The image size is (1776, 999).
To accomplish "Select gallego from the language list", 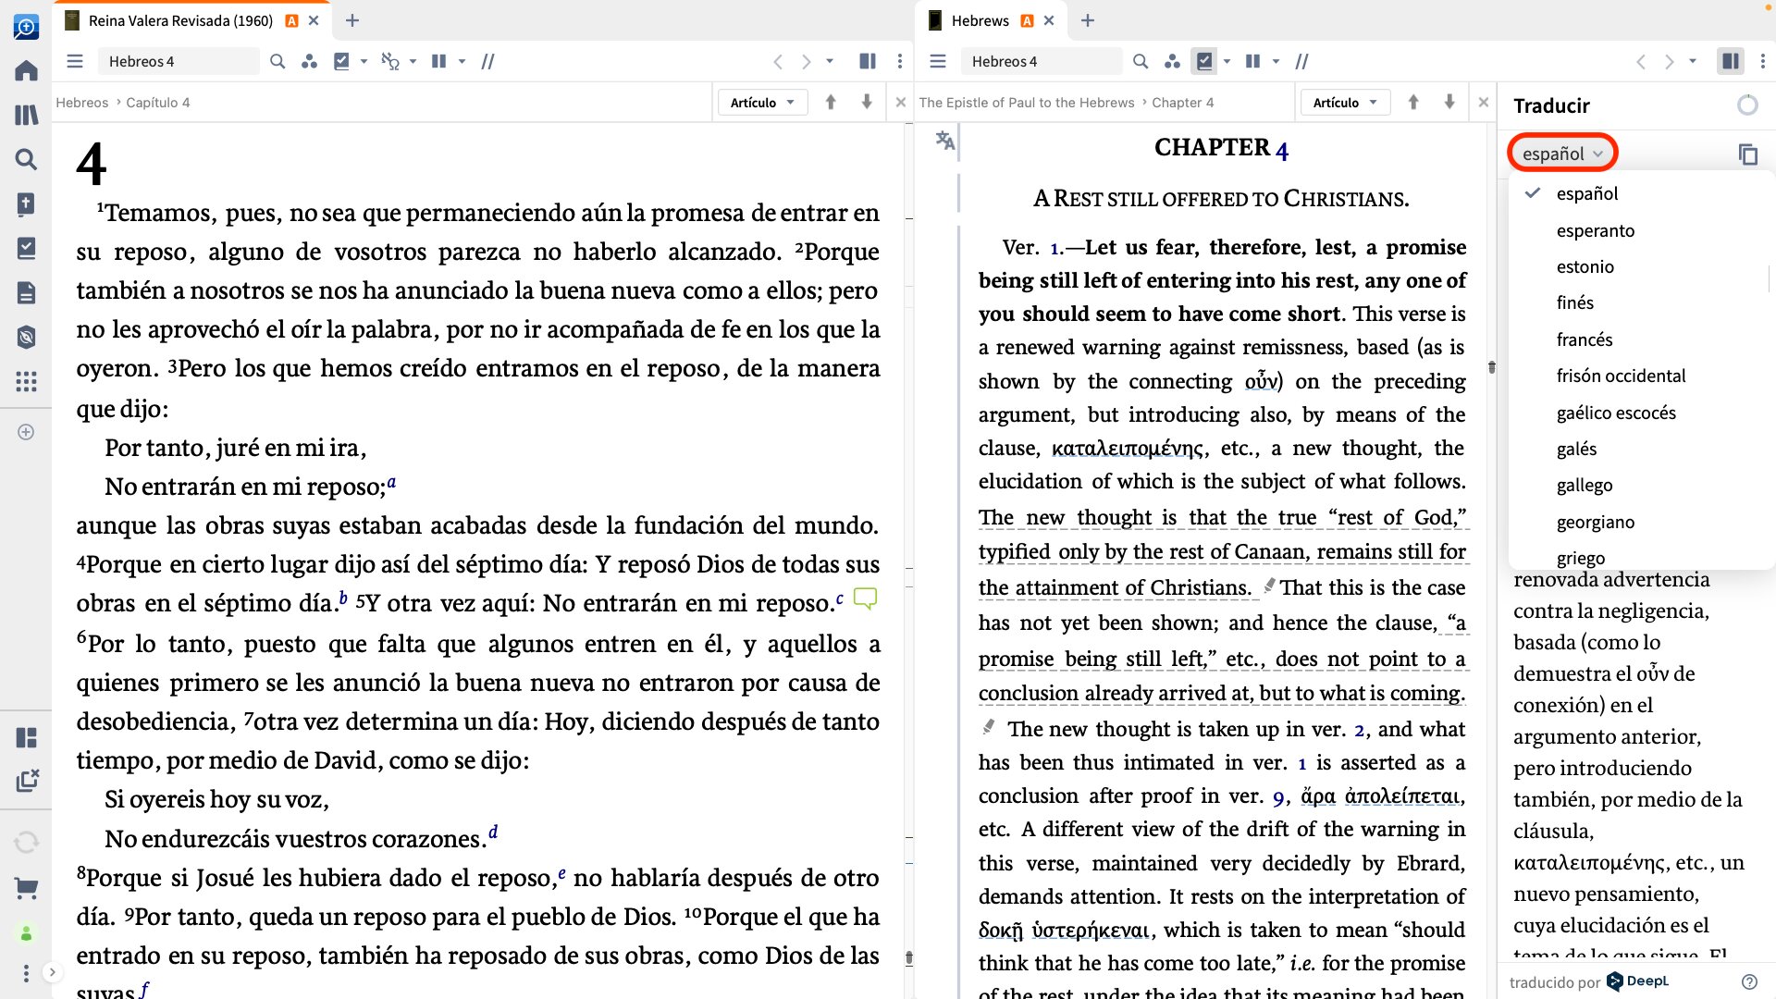I will click(1584, 485).
